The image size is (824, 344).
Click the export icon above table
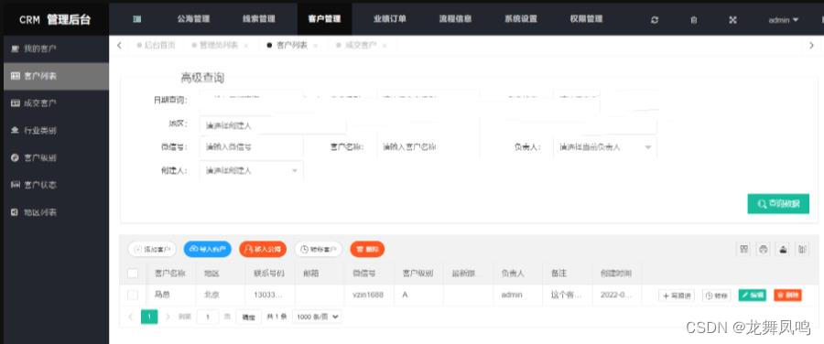point(783,250)
